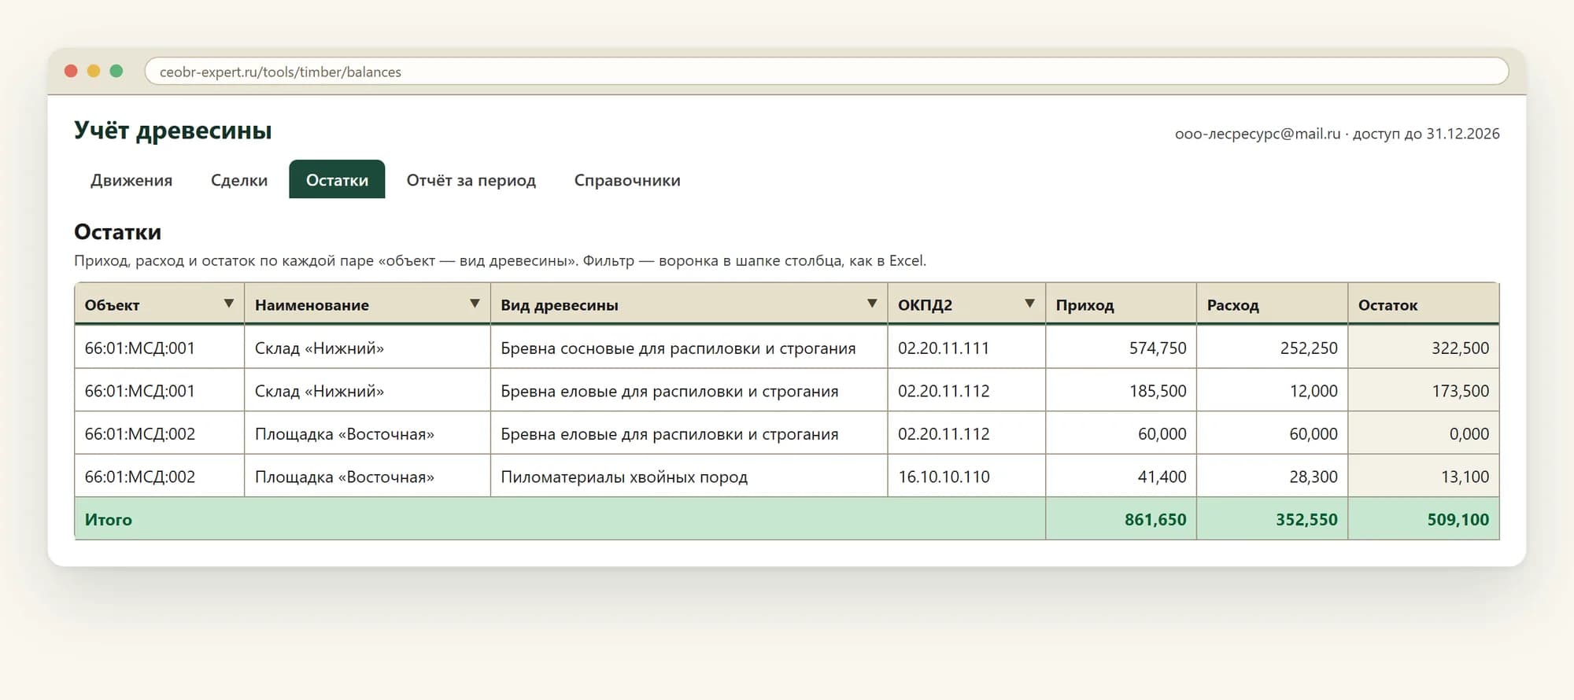Open the filter funnel for Объект column

[x=228, y=304]
